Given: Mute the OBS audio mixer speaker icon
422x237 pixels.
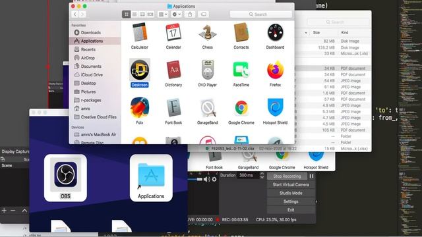Looking at the screenshot, I should point(206,179).
